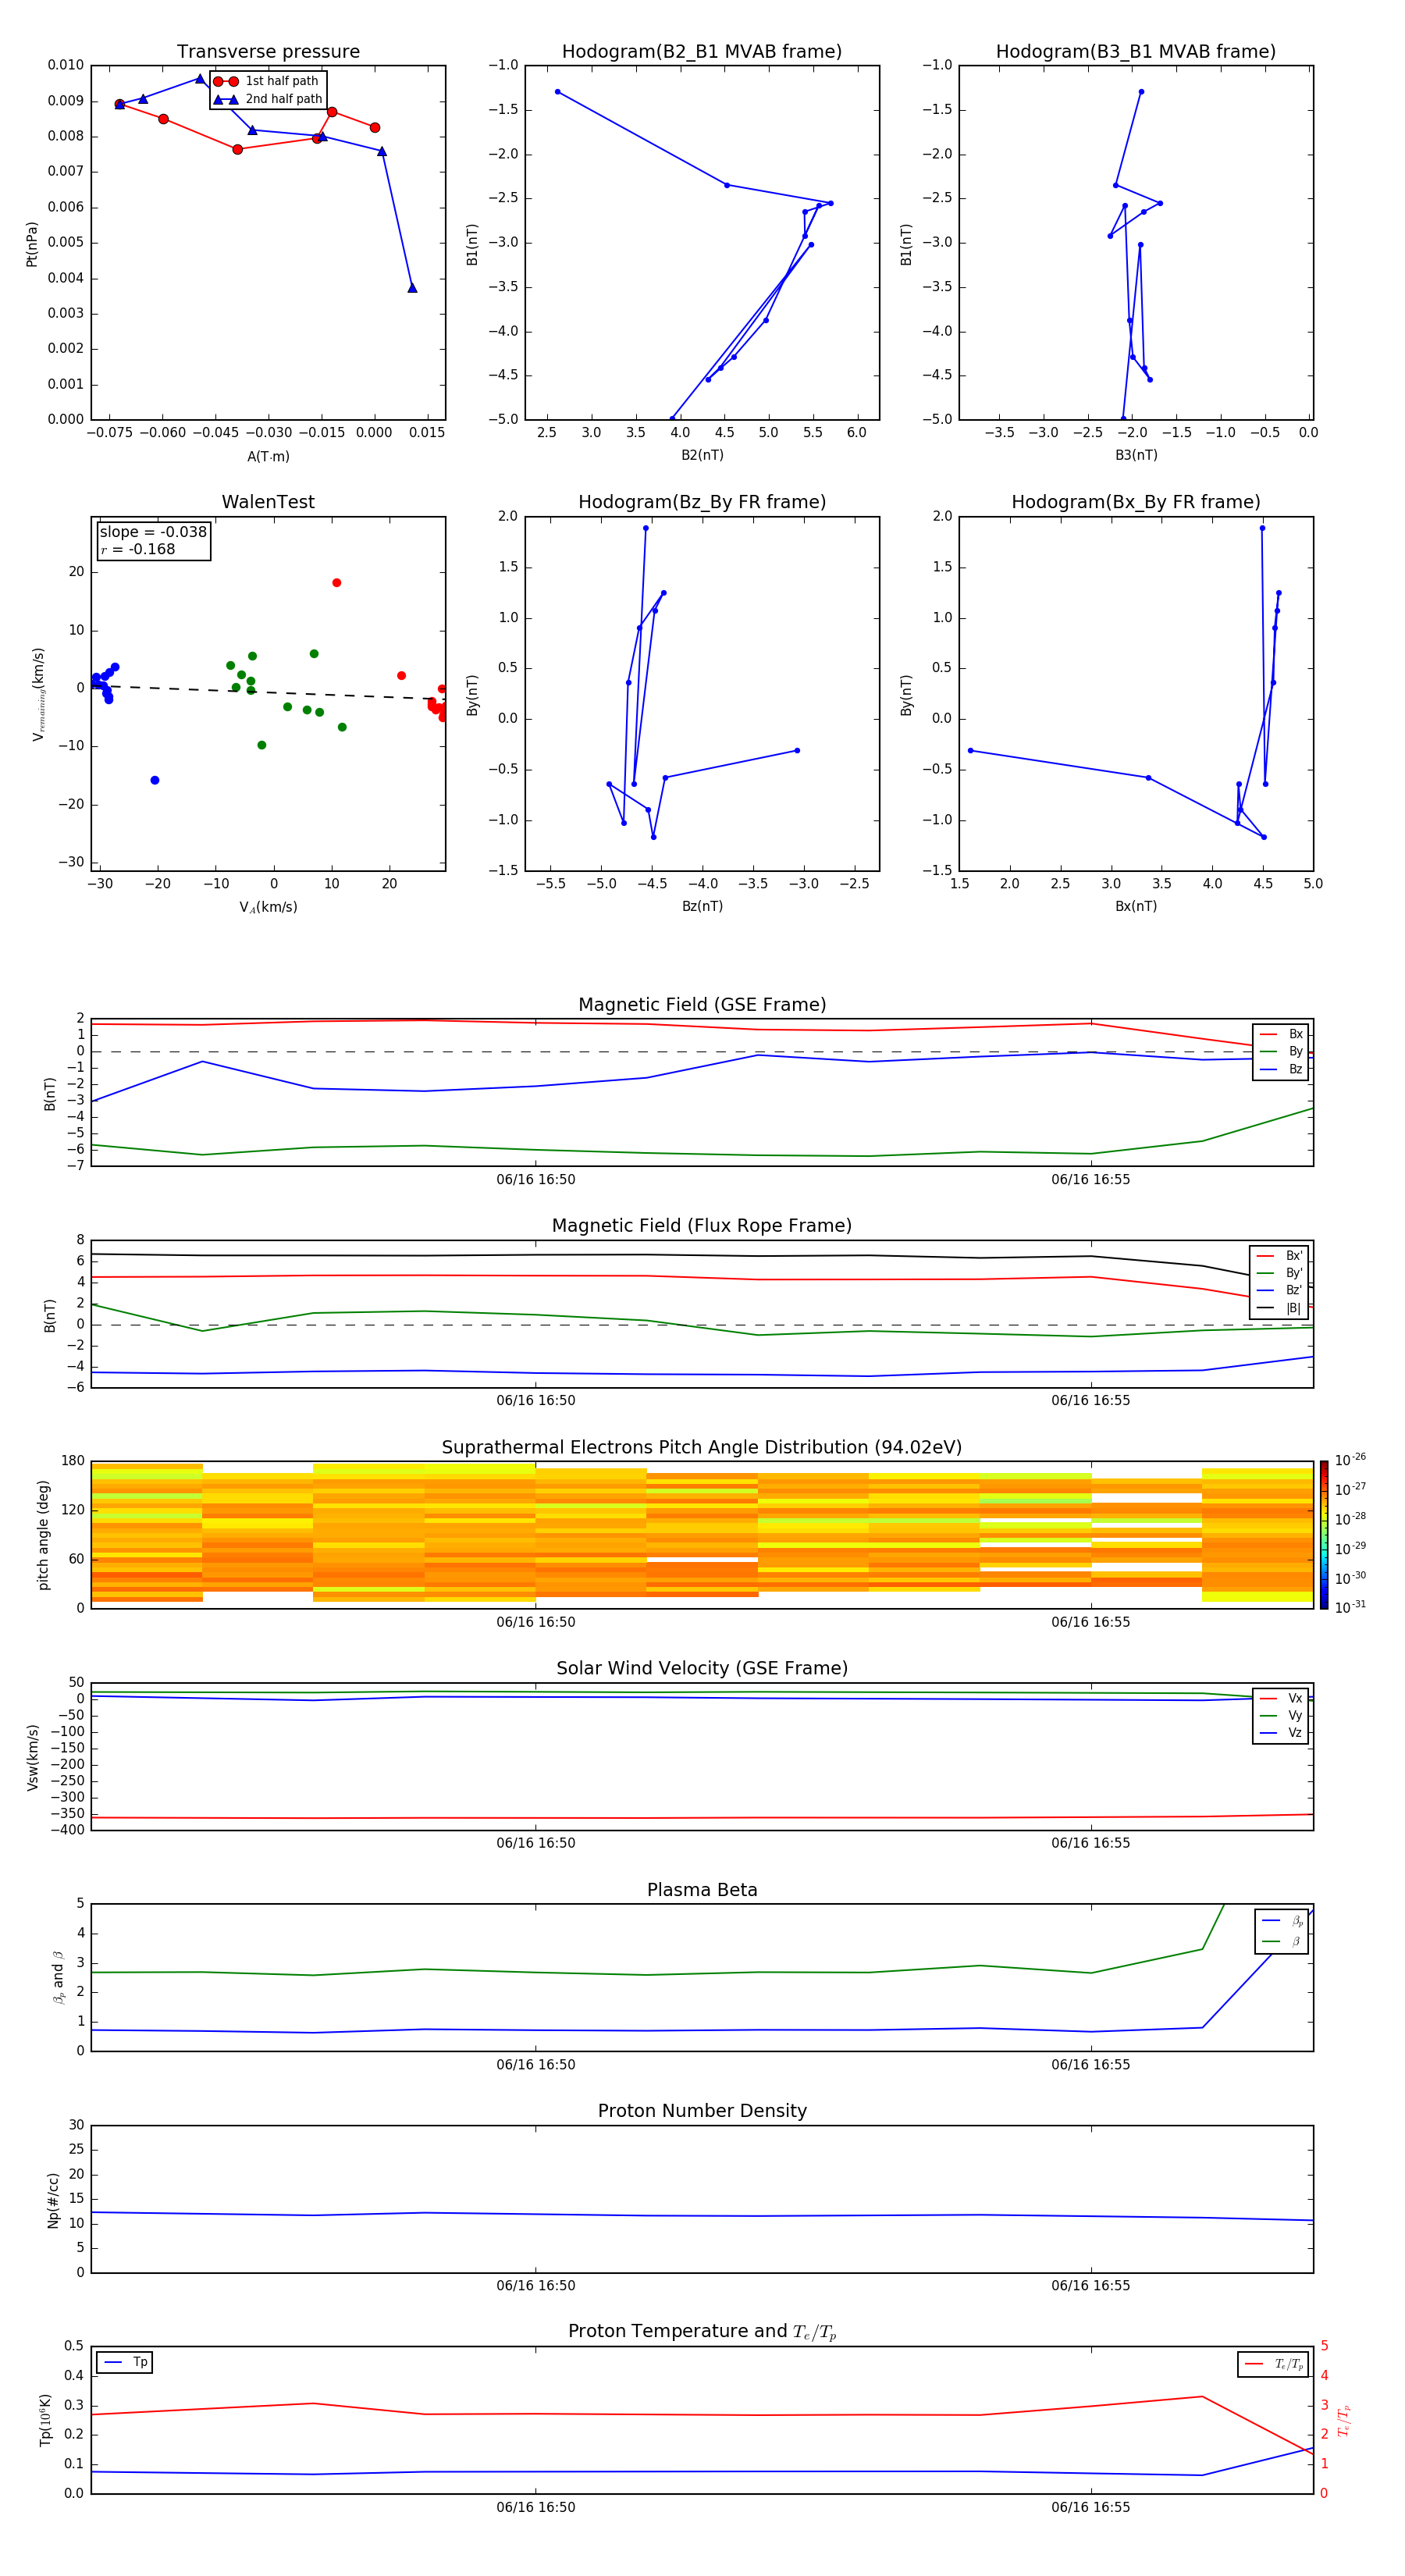Click the Suprathermal Electrons Pitch Angle Distribution title
1405x2576 pixels.
(702, 1447)
